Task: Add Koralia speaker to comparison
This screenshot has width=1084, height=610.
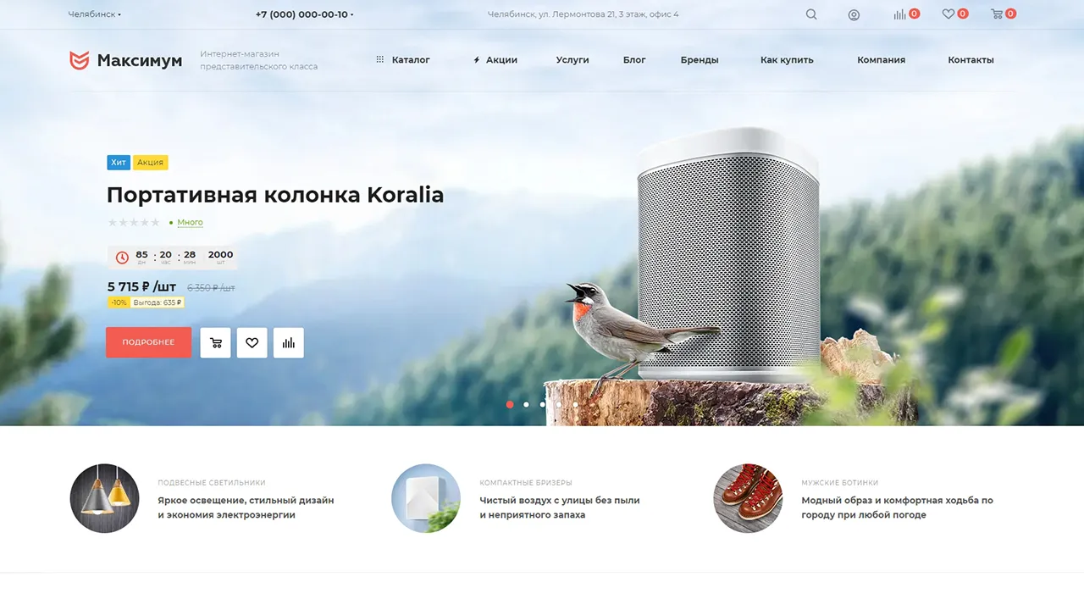Action: point(289,342)
